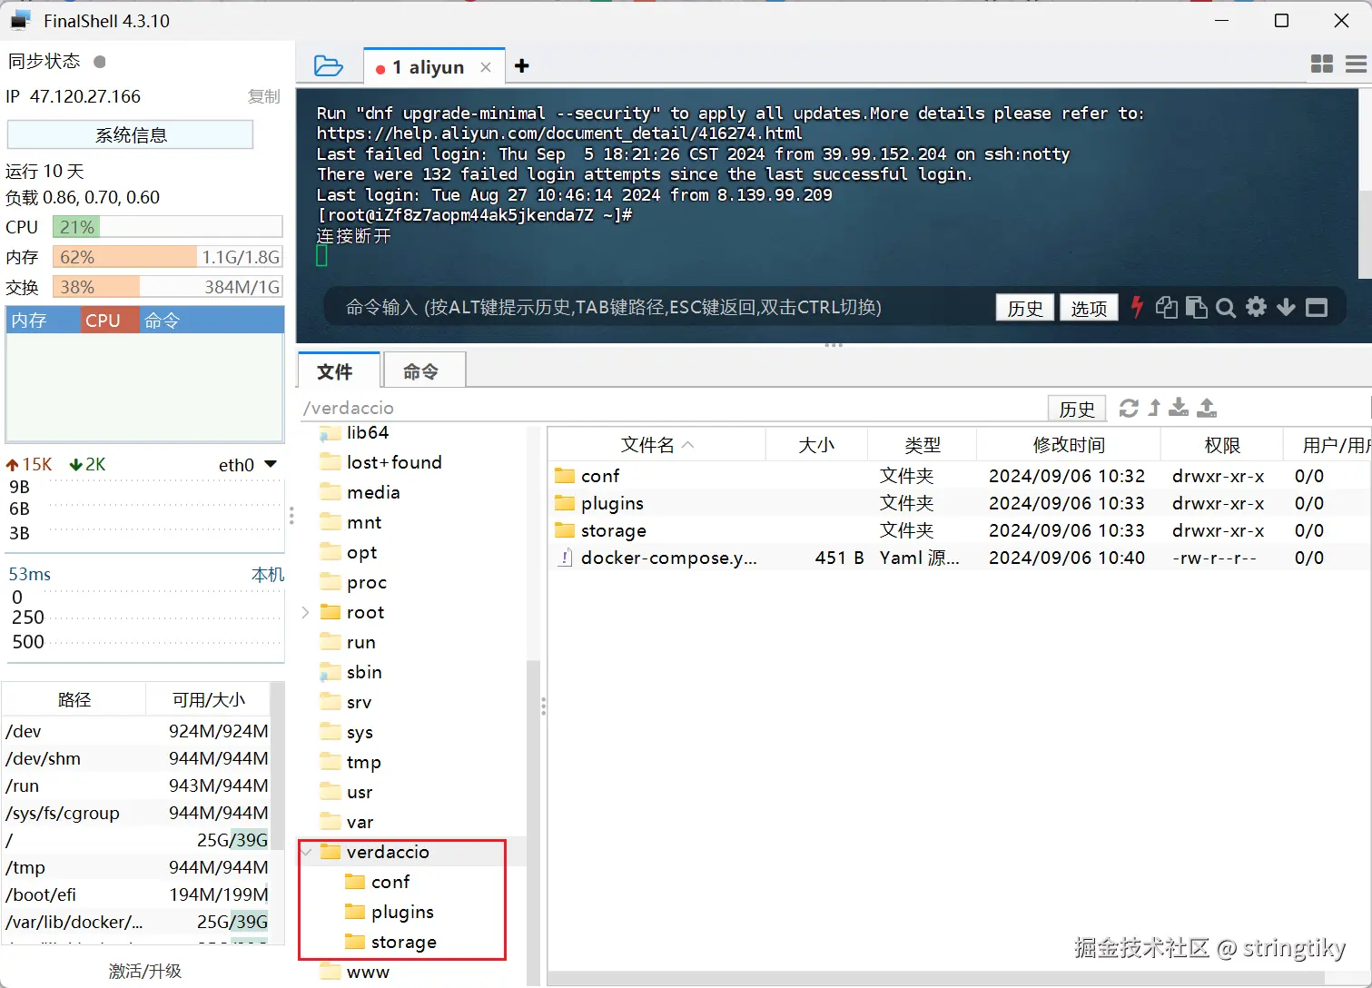This screenshot has height=988, width=1372.
Task: Select the storage row in file list
Action: tap(959, 530)
